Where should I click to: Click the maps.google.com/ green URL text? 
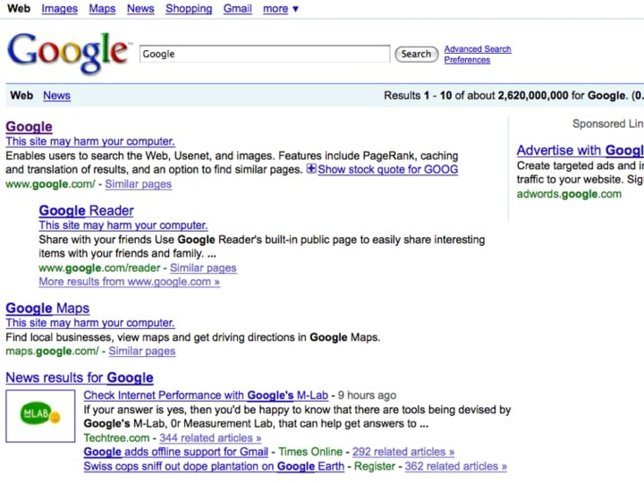coord(52,352)
